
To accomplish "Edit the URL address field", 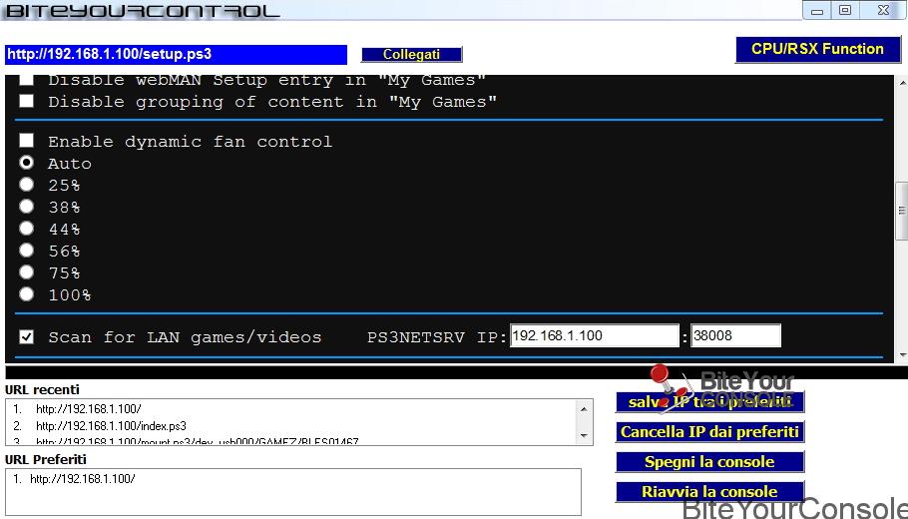I will [x=176, y=55].
